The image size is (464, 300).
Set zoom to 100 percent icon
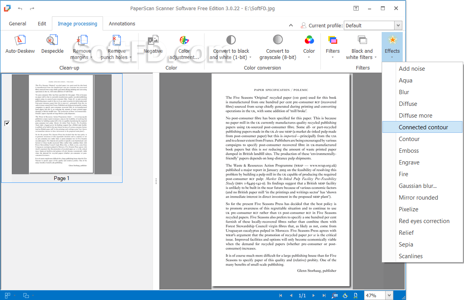(335, 295)
